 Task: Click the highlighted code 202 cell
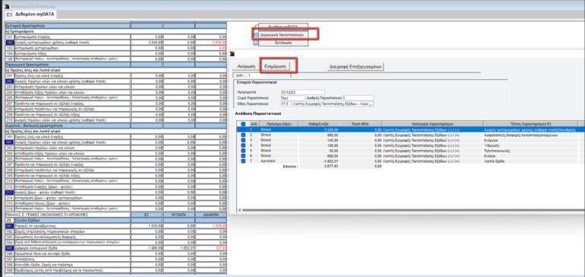[x=9, y=81]
